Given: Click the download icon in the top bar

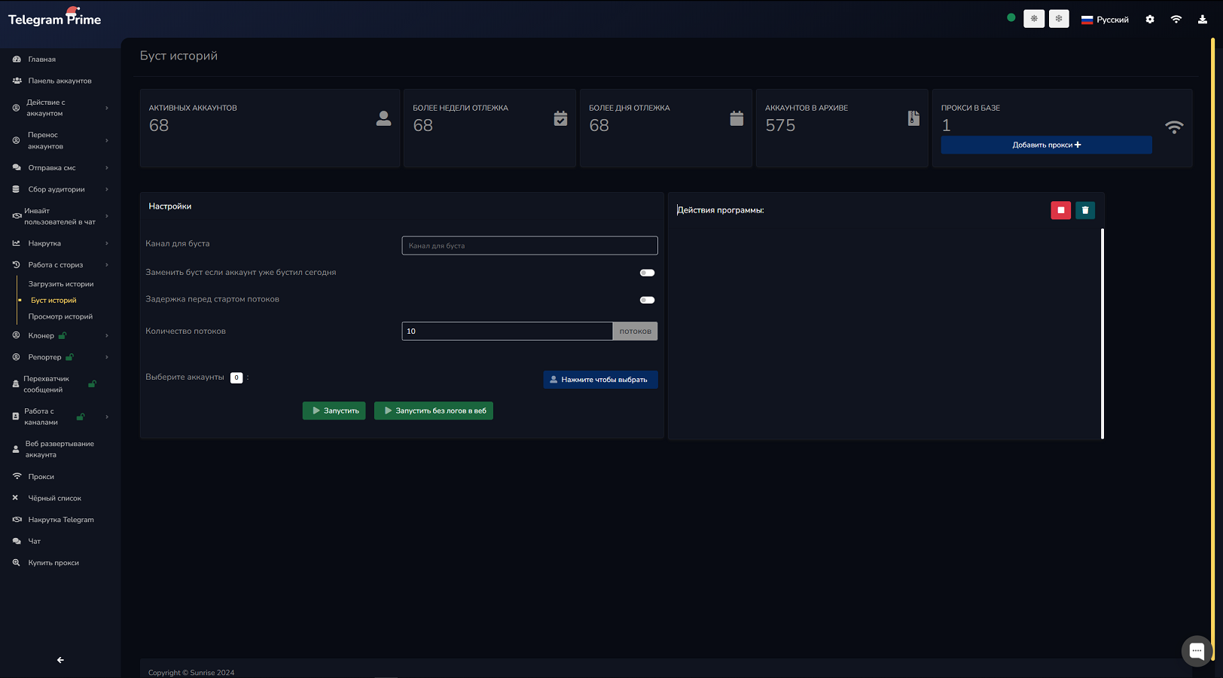Looking at the screenshot, I should [1203, 20].
